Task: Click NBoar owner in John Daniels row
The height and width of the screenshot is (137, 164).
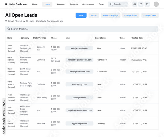Action: 123,110
